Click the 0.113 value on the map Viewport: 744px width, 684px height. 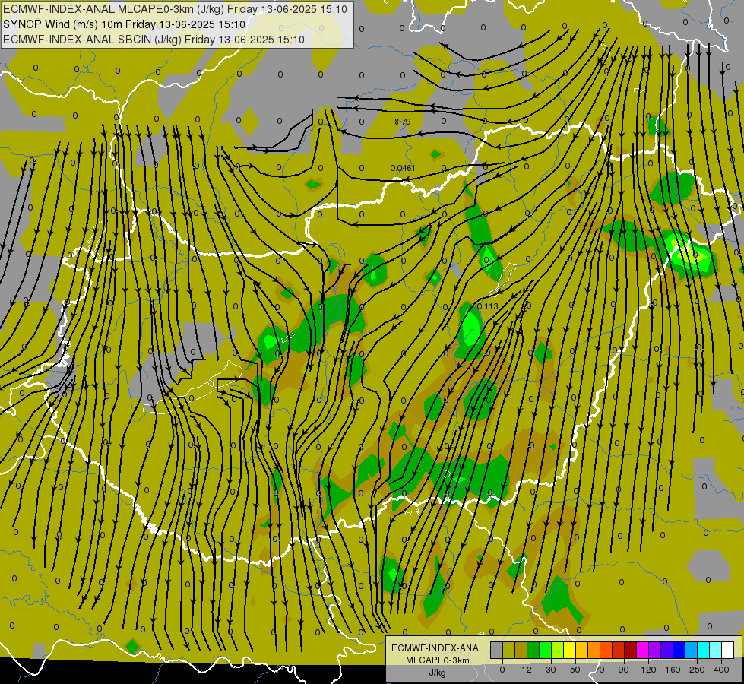[488, 306]
